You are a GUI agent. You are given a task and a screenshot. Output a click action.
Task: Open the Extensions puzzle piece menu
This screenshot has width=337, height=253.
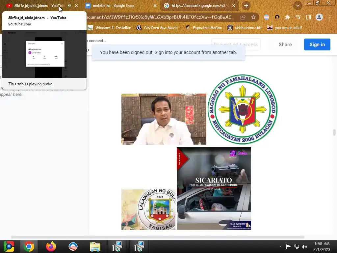[288, 17]
